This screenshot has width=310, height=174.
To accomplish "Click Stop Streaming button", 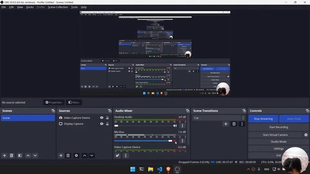I will 263,119.
